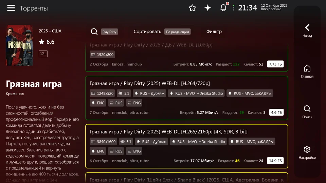Click the Грязная игра movie poster
The width and height of the screenshot is (326, 183).
coord(19,45)
